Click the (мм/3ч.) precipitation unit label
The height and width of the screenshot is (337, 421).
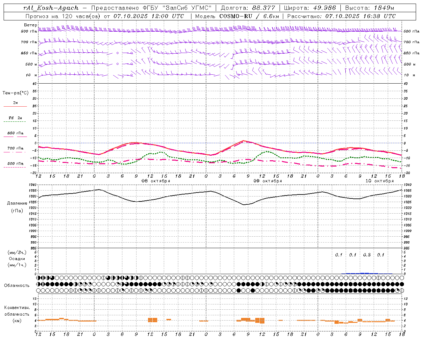click(17, 252)
